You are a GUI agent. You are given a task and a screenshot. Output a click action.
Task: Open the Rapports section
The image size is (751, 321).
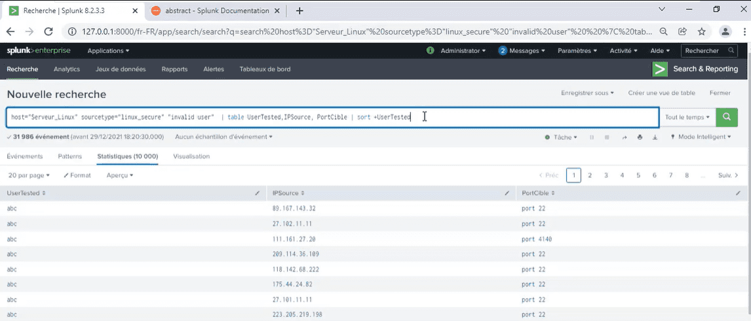[x=174, y=69]
